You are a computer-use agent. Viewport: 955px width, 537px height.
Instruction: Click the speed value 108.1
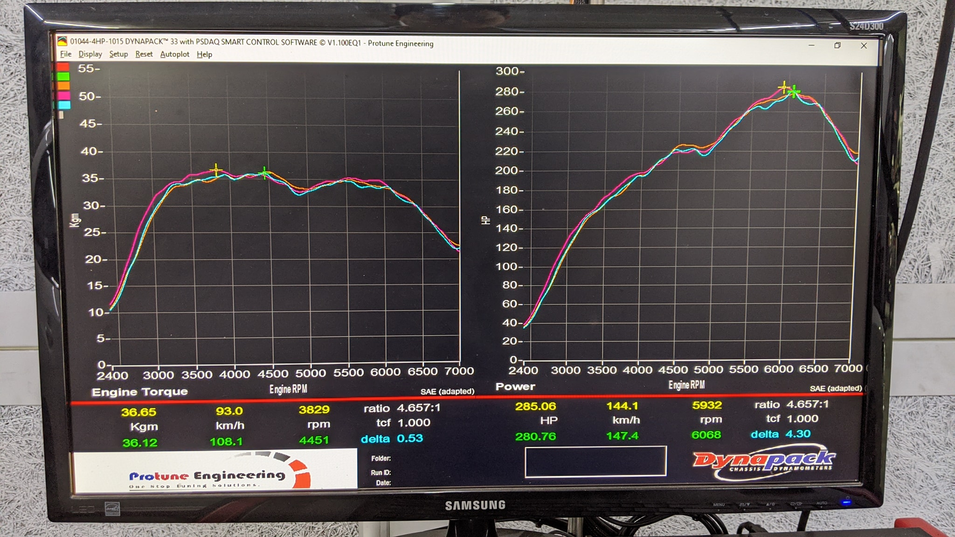226,441
